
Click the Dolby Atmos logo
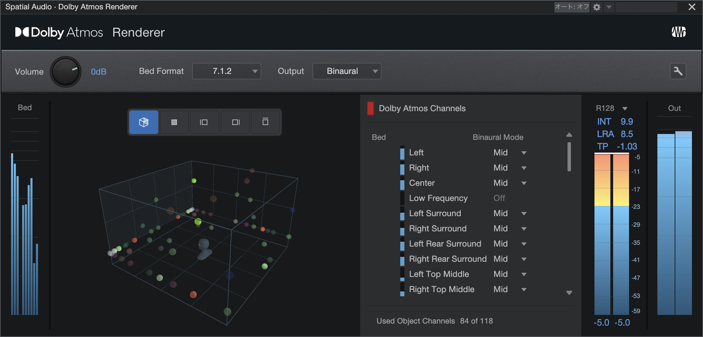coord(59,32)
